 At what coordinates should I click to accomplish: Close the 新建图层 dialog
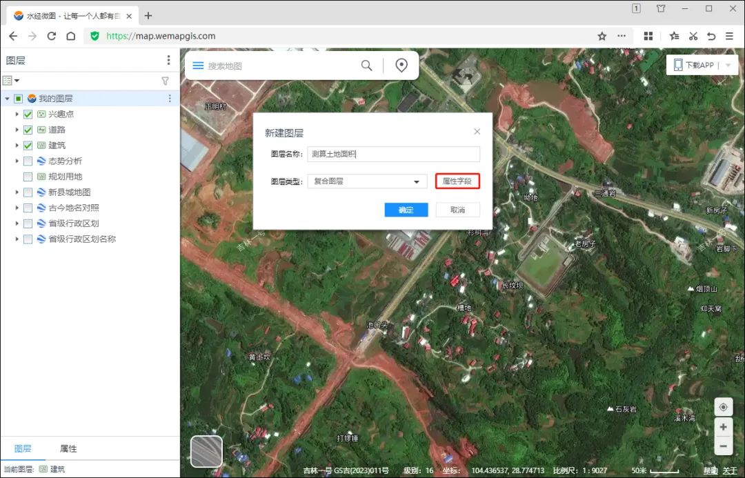coord(477,132)
